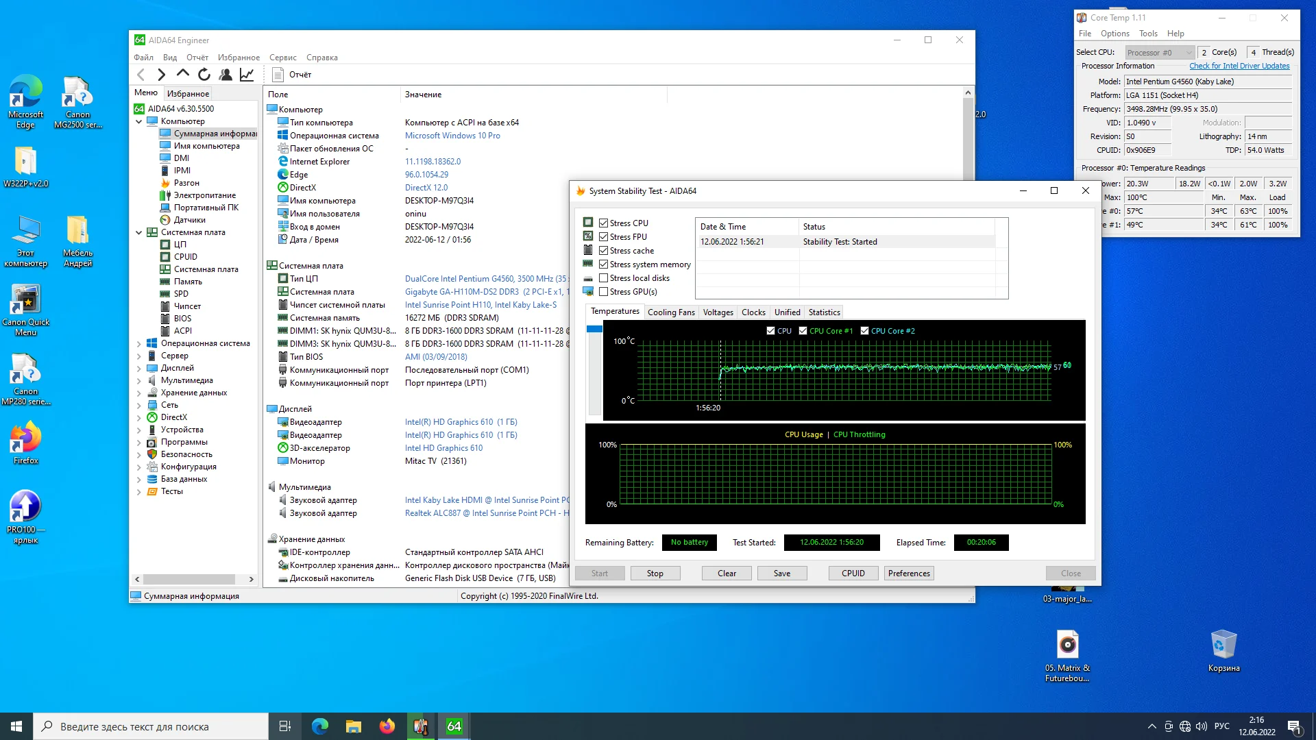
Task: Click the forward navigation arrow in AIDA64
Action: click(162, 75)
